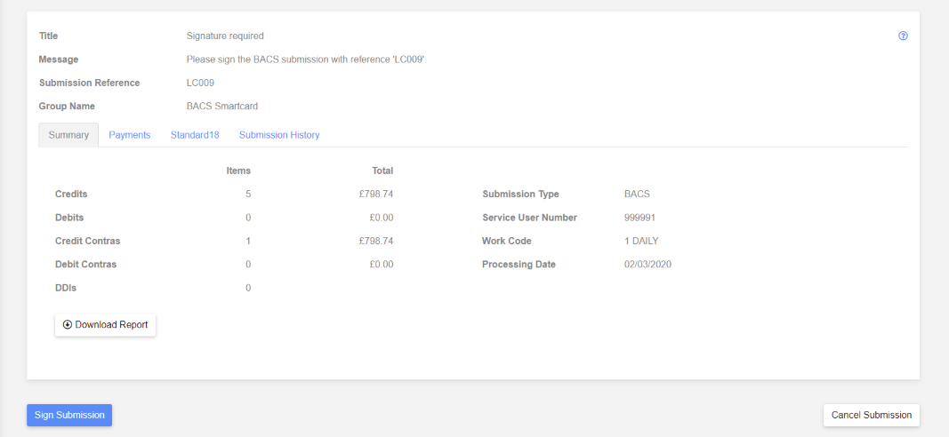This screenshot has height=437, width=949.
Task: Click the DDIs row label
Action: click(x=66, y=288)
